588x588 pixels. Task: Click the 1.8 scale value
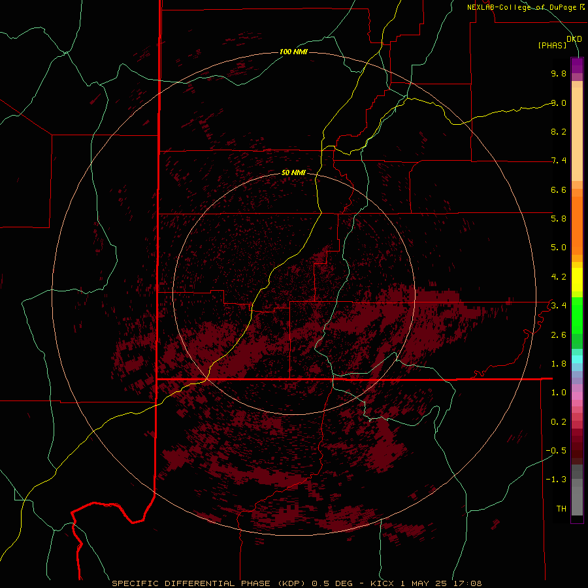pos(559,364)
